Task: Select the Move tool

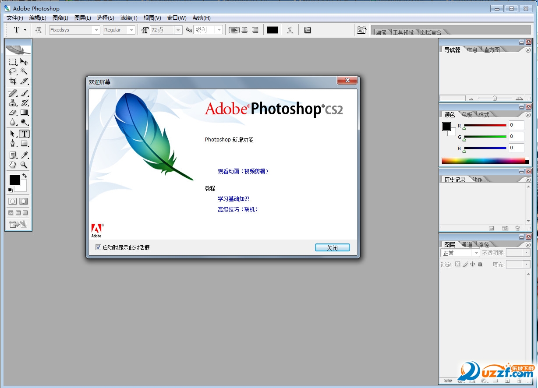Action: (24, 62)
